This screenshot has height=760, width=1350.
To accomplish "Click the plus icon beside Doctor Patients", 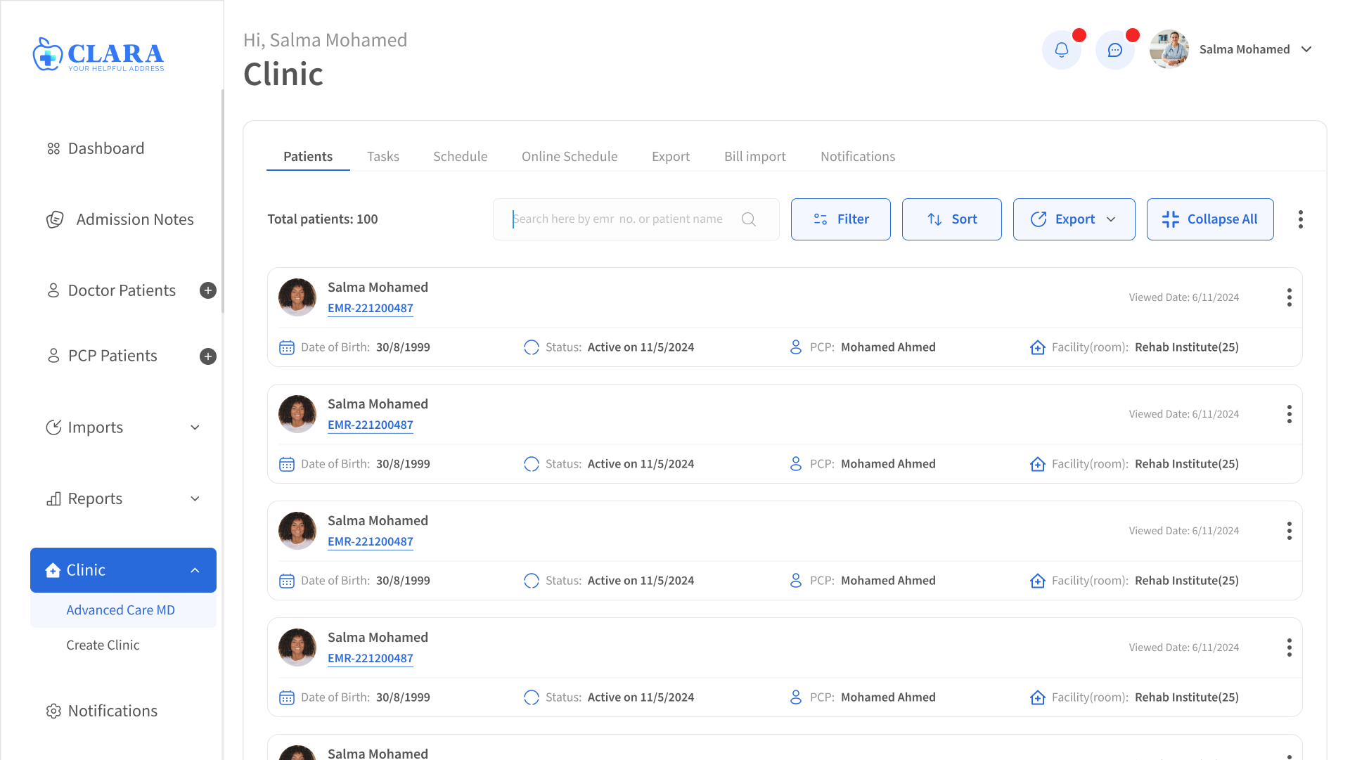I will coord(207,290).
